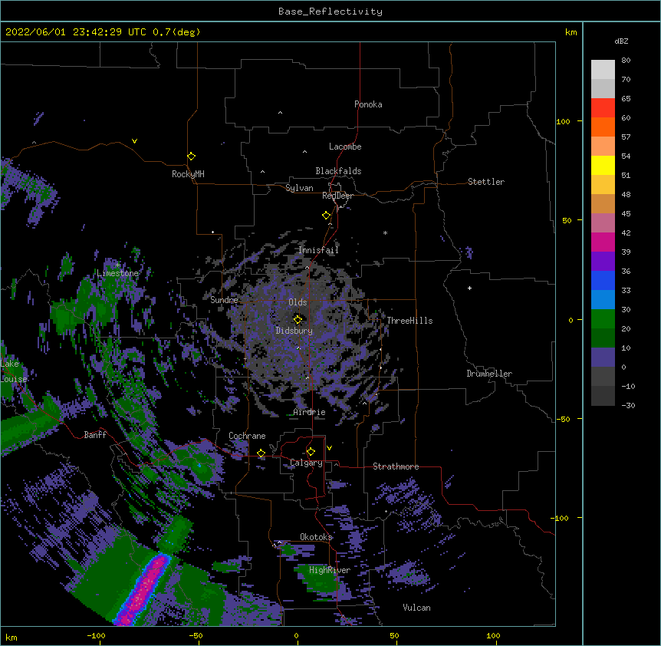Click the 80 dBZ light gray swatch
This screenshot has height=646, width=661.
603,70
